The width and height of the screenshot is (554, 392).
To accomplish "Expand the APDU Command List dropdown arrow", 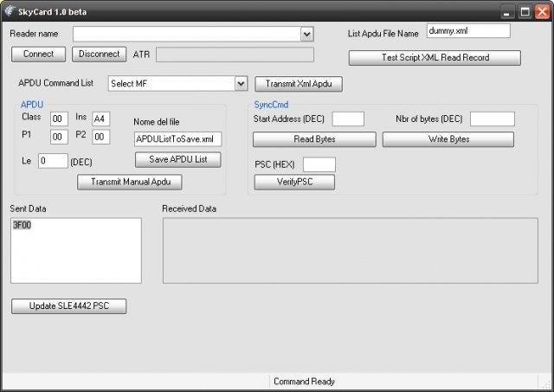I will 241,84.
